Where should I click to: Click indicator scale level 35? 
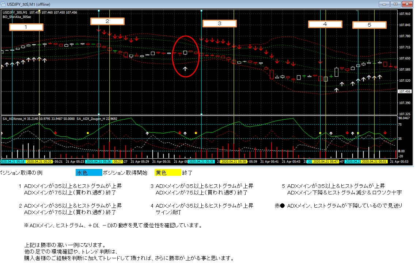pyautogui.click(x=400, y=139)
